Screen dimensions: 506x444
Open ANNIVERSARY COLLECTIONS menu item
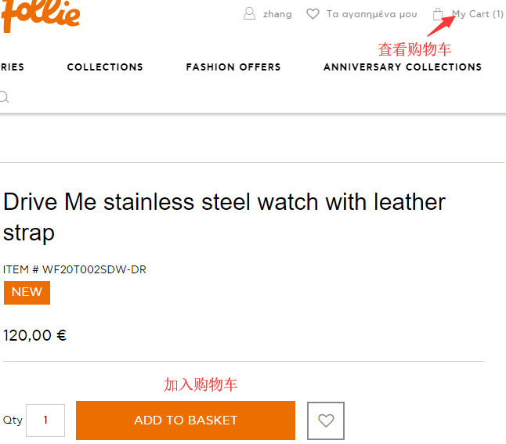coord(403,67)
